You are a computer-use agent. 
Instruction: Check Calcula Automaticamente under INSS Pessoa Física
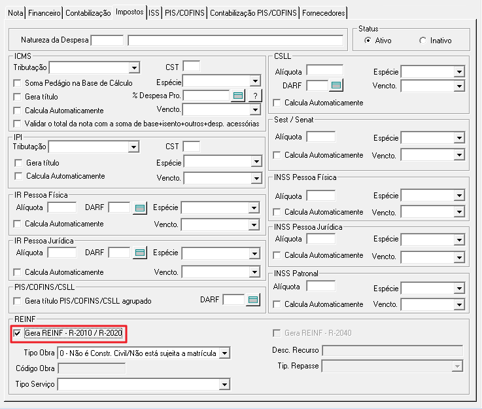tap(277, 212)
